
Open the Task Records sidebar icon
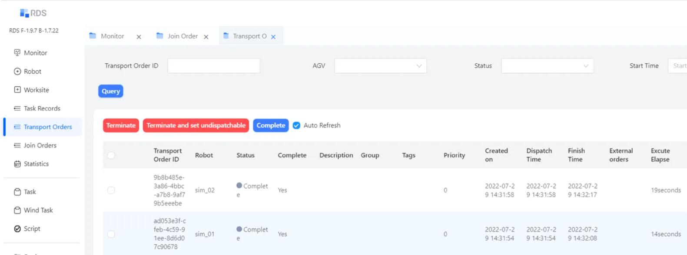pos(17,108)
